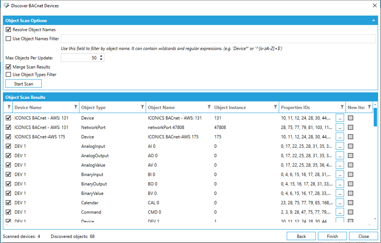This screenshot has width=381, height=243.
Task: Click the Close button
Action: pyautogui.click(x=363, y=236)
